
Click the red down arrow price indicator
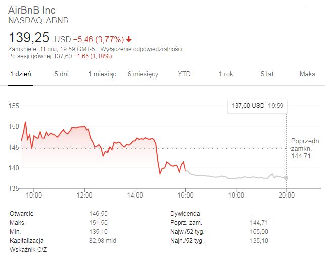129,39
